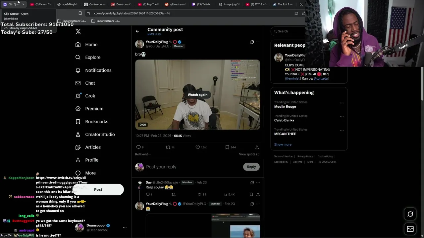Screen dimensions: 424x238
Task: Switch to the EXIT 8 browser tab
Action: [256, 4]
